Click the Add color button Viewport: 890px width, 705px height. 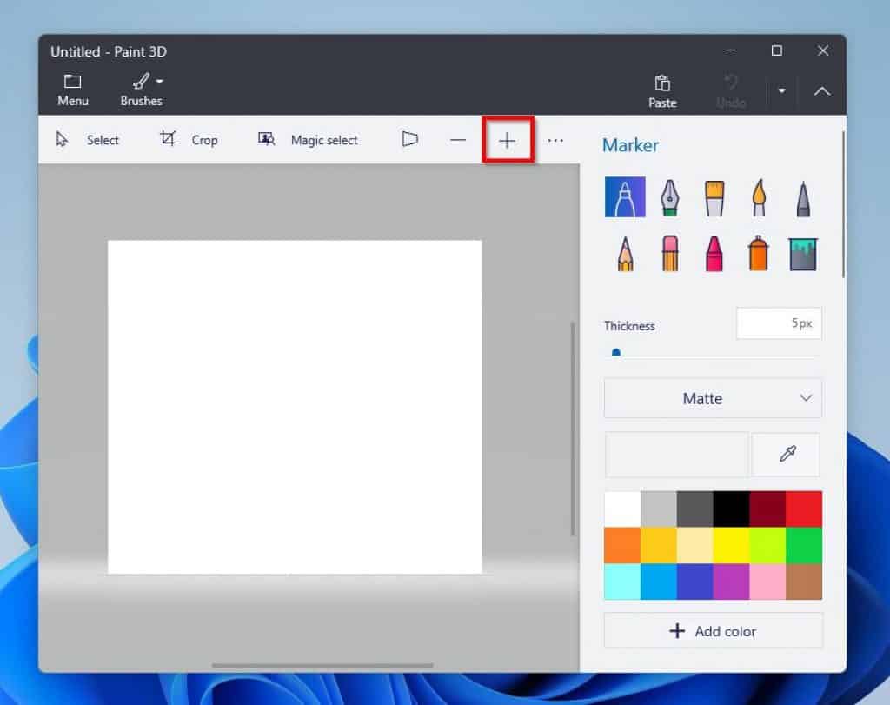(x=713, y=630)
